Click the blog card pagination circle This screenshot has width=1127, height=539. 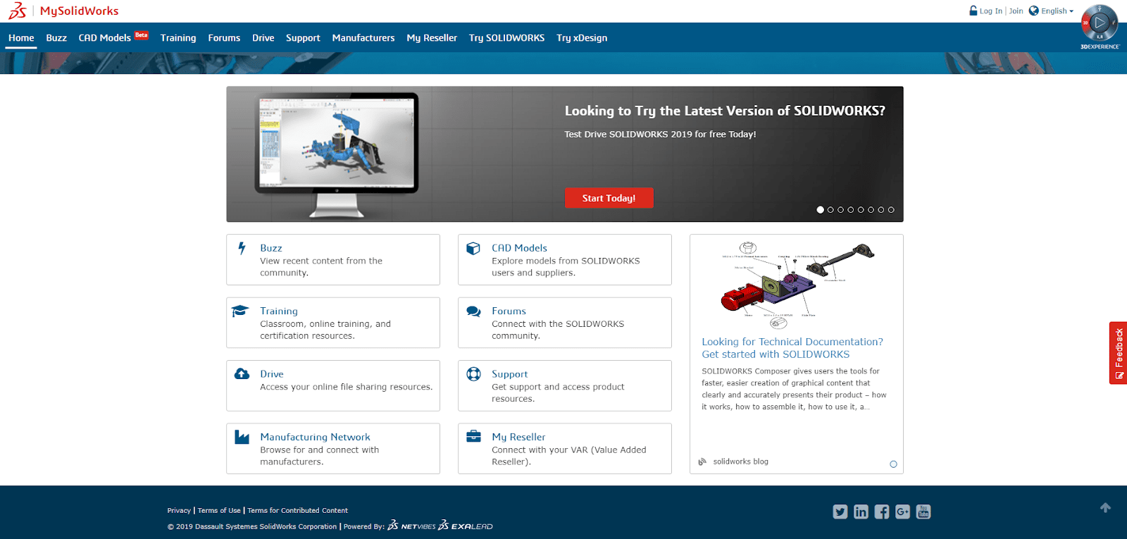coord(893,464)
